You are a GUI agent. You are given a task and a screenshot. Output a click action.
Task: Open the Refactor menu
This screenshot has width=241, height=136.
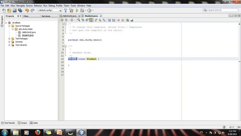(38, 6)
